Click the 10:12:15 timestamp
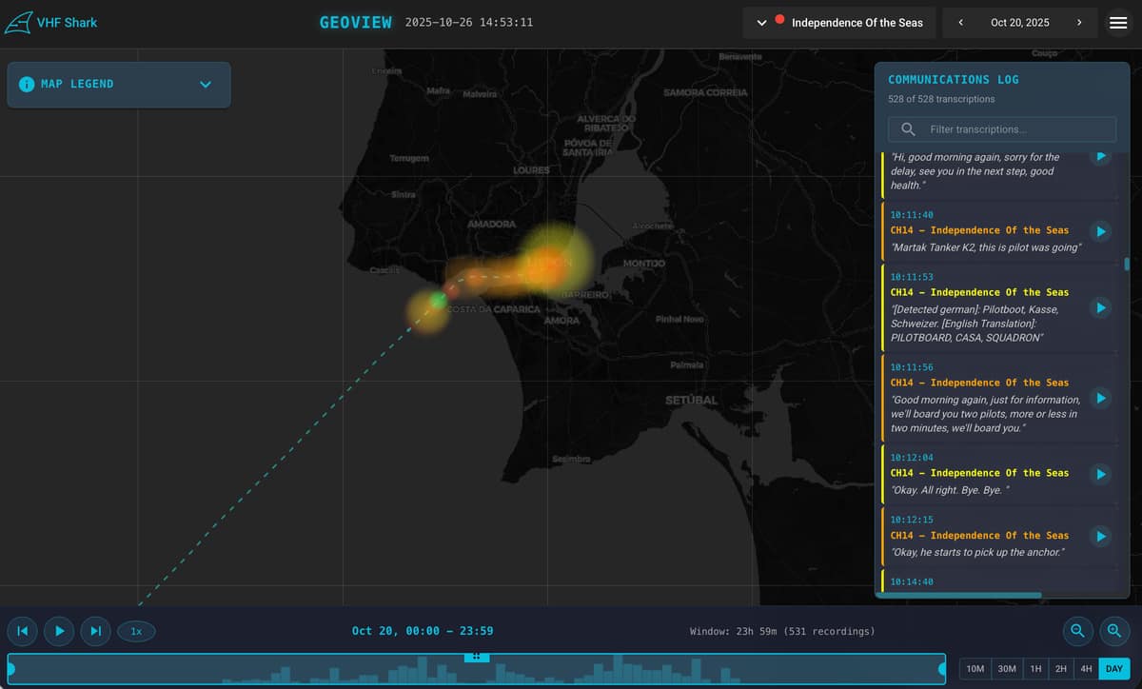This screenshot has width=1142, height=689. [912, 520]
